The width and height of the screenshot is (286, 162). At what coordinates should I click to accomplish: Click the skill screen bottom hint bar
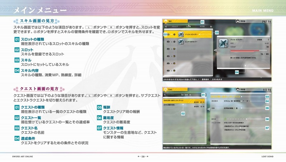(217, 79)
